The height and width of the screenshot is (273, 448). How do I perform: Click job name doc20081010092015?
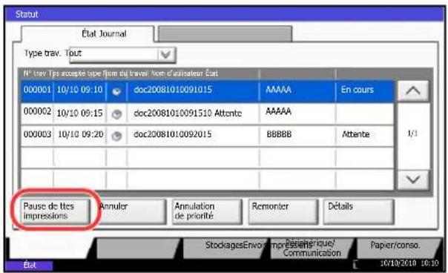point(173,134)
